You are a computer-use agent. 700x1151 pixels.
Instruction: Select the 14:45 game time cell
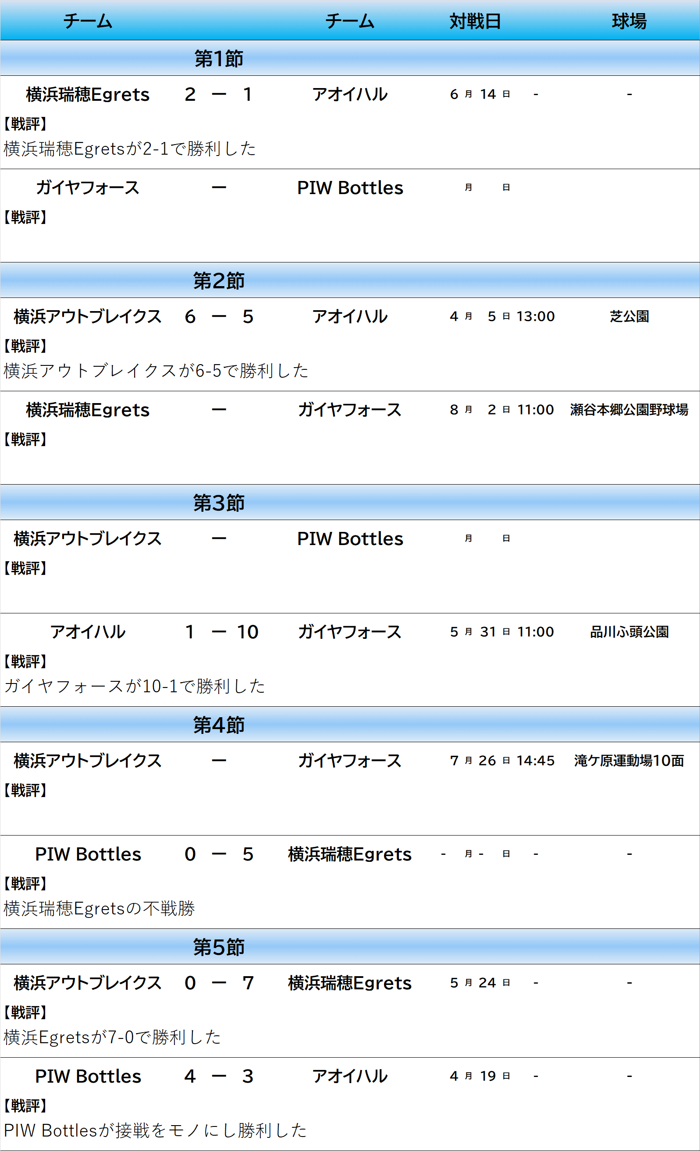click(x=536, y=761)
